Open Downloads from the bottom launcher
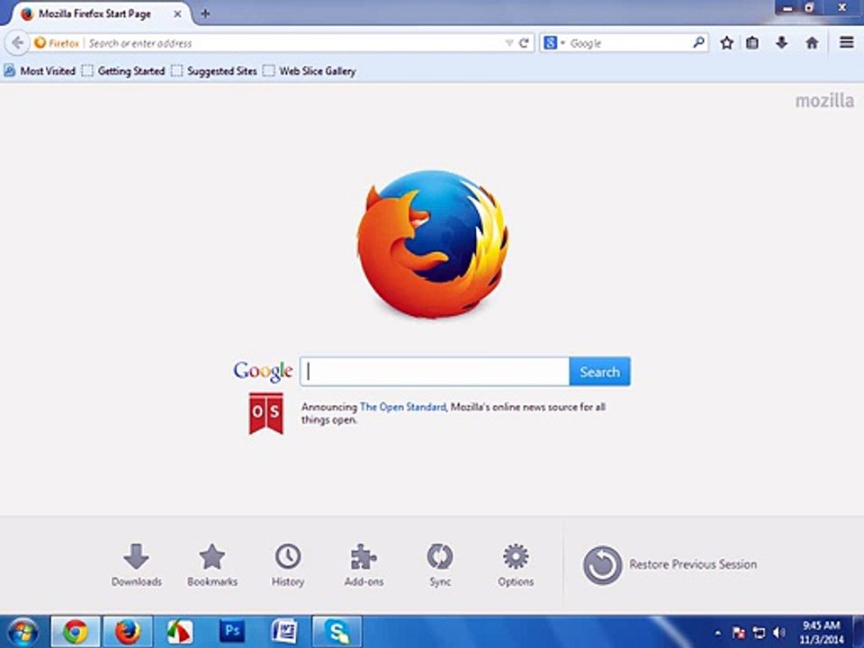Viewport: 864px width, 648px height. (136, 565)
